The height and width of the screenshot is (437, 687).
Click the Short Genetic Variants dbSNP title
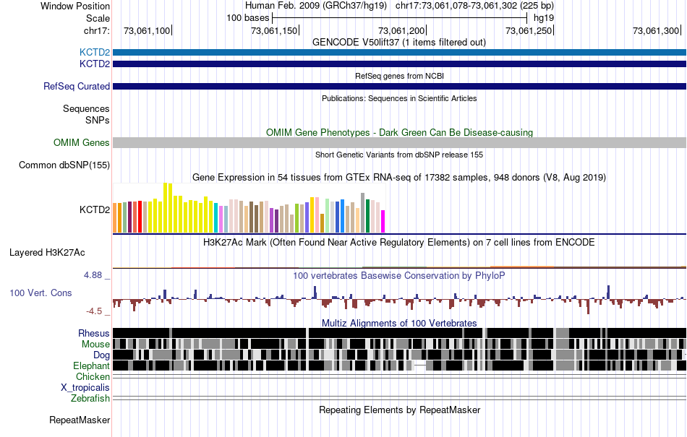(399, 155)
